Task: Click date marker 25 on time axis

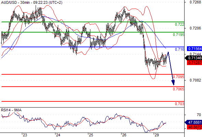Action: pyautogui.click(x=91, y=135)
